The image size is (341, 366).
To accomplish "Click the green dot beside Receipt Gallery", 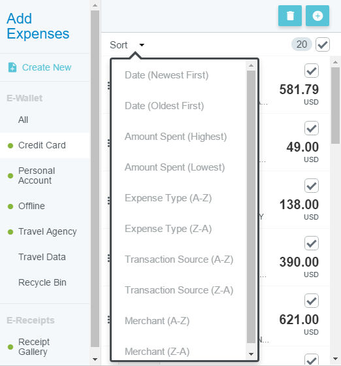I will pos(10,347).
